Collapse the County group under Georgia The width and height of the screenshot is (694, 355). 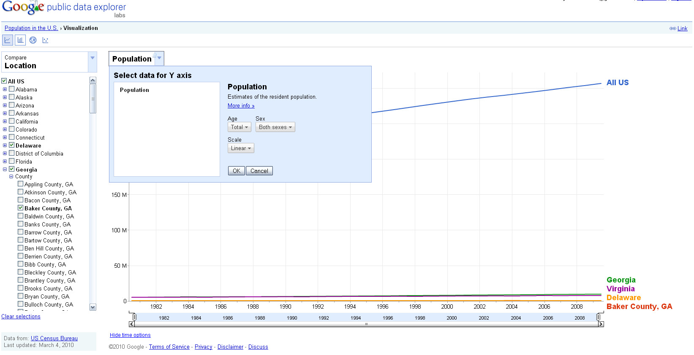[x=11, y=177]
